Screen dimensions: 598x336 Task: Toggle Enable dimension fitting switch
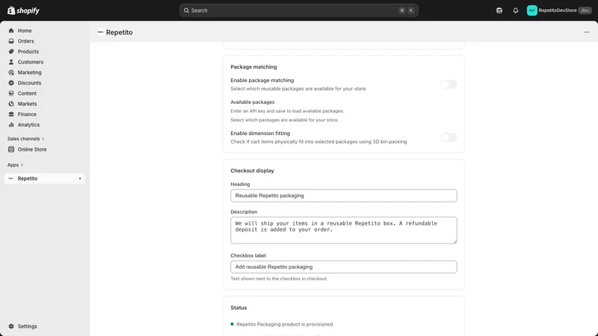click(449, 137)
